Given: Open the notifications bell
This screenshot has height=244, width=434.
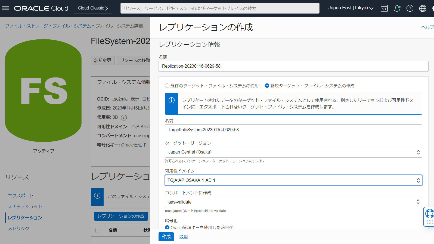Looking at the screenshot, I should click(397, 8).
